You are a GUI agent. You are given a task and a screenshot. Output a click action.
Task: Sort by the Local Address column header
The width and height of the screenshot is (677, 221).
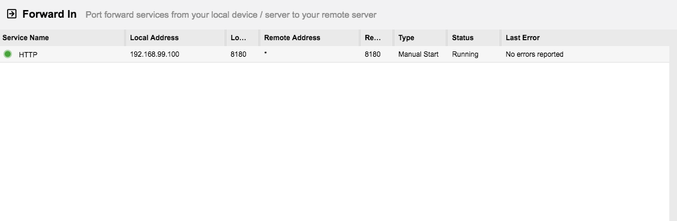(154, 38)
